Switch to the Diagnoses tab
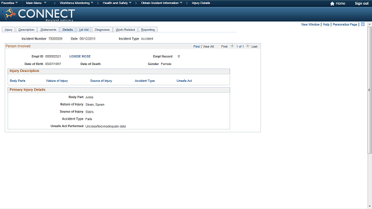Viewport: 372px width, 209px height. 102,30
